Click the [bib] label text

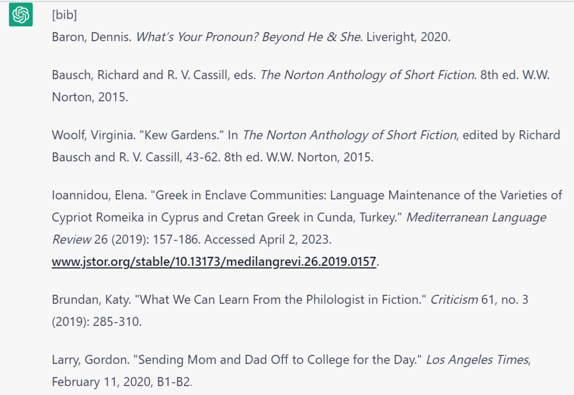point(64,15)
